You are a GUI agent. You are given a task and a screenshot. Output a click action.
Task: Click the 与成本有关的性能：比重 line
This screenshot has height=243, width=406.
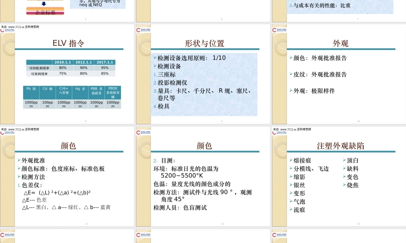[x=320, y=6]
